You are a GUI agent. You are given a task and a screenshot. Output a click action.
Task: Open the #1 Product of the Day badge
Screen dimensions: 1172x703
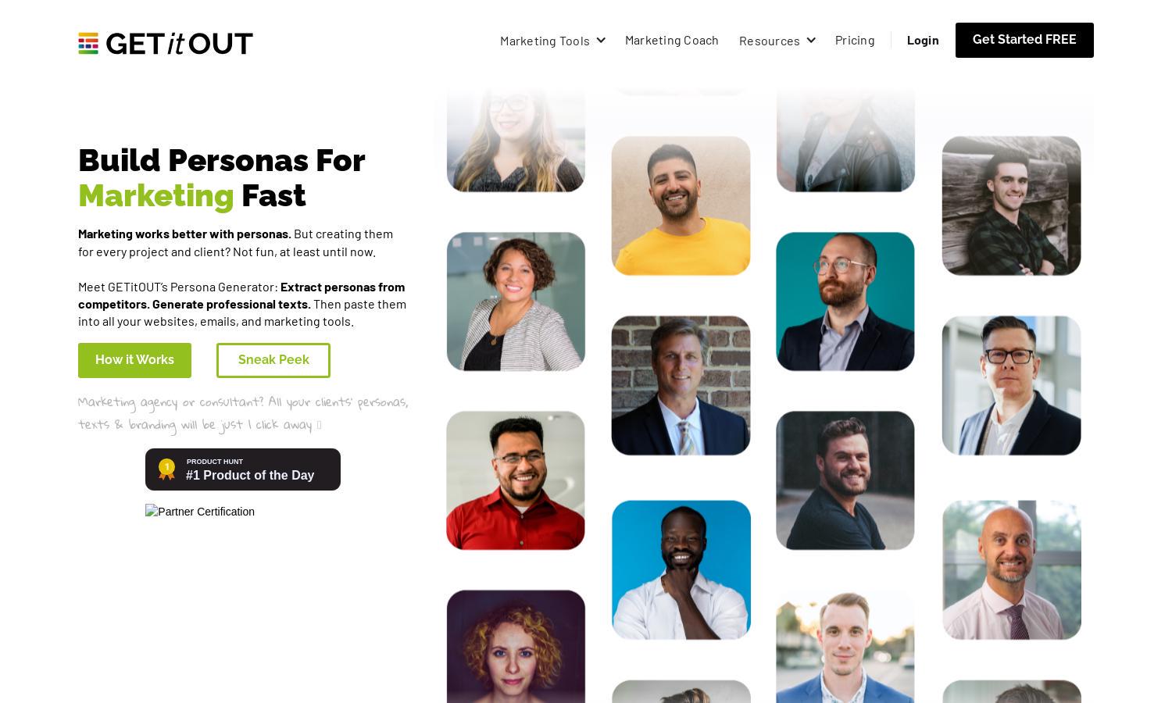pyautogui.click(x=243, y=469)
